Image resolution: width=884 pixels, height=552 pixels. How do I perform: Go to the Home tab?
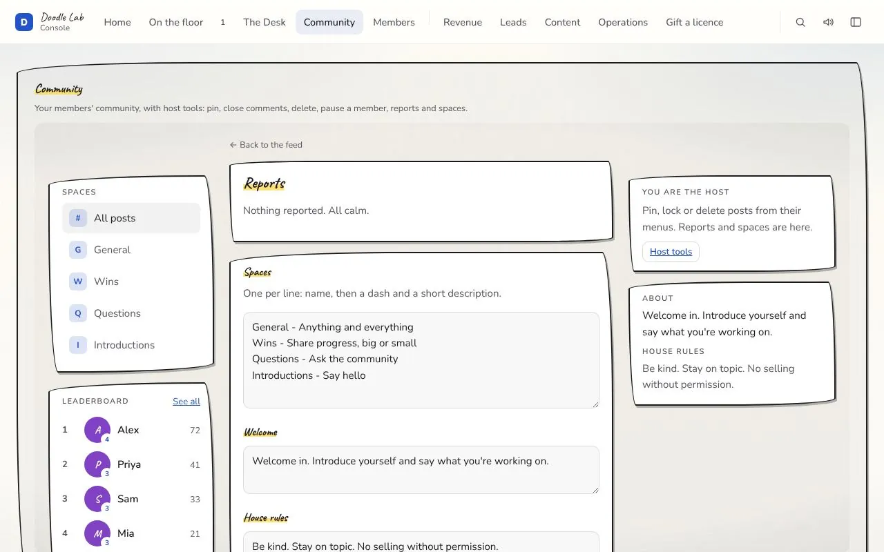pyautogui.click(x=117, y=22)
